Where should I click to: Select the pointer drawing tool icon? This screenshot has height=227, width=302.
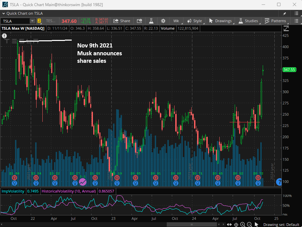coord(256,225)
